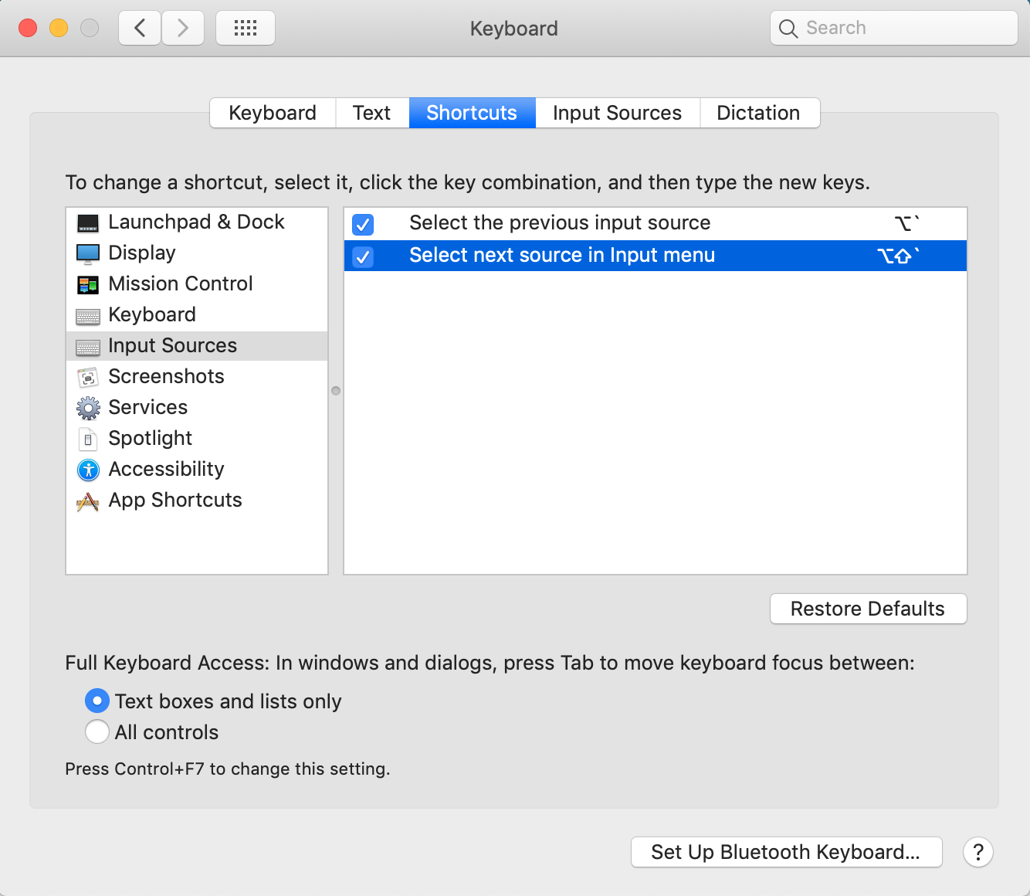This screenshot has height=896, width=1030.
Task: Switch to the Input Sources tab
Action: point(617,113)
